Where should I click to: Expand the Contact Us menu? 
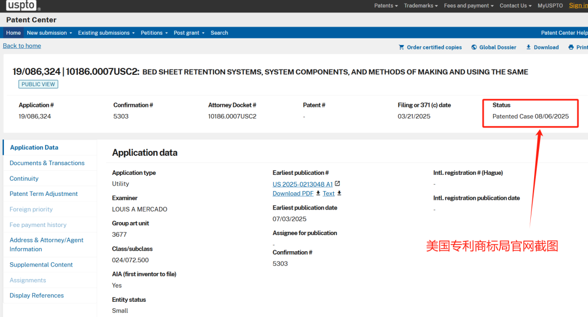516,5
